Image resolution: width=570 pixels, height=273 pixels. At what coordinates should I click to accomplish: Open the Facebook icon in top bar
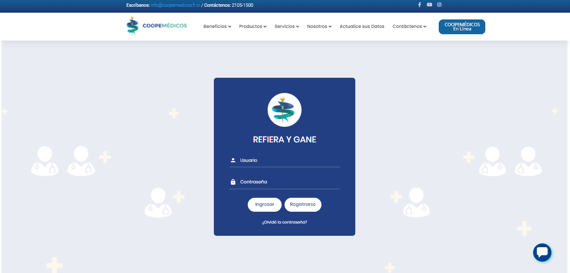419,5
